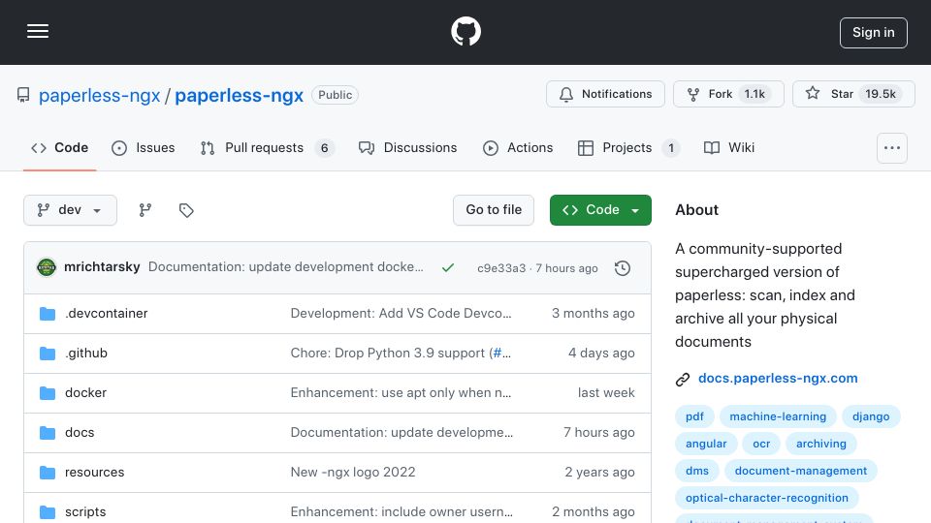Open mrichtarsky author link
Screen dimensions: 931x523
pyautogui.click(x=102, y=267)
